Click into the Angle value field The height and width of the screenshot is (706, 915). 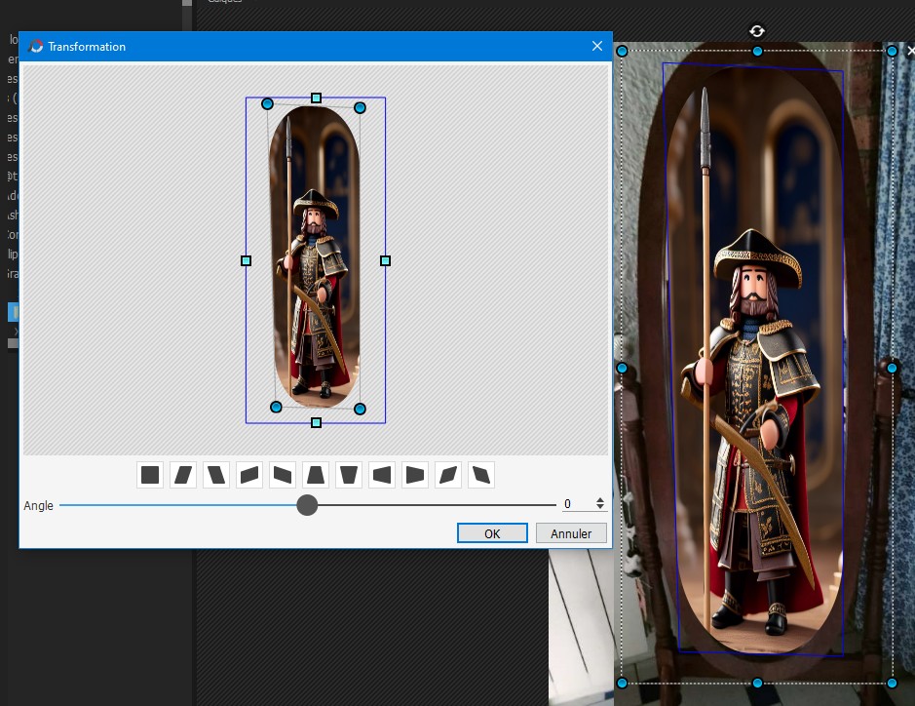(x=577, y=503)
